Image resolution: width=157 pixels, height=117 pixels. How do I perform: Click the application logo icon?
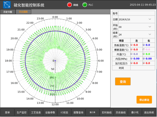click(x=7, y=5)
